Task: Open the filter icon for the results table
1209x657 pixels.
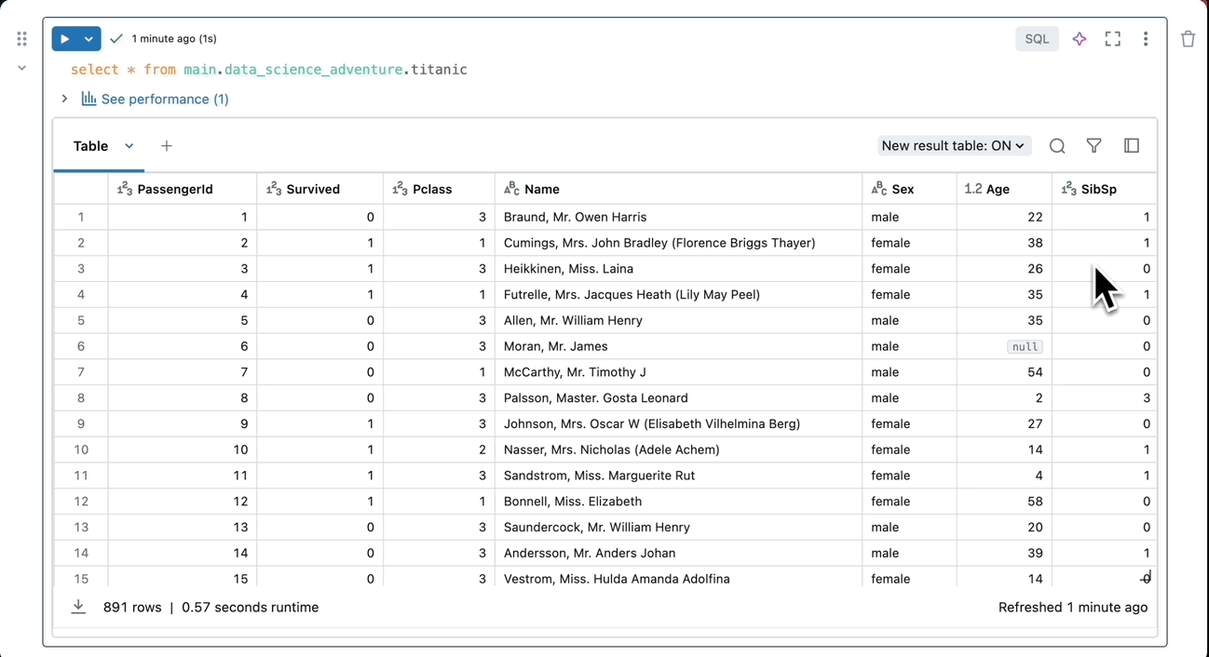Action: click(x=1094, y=146)
